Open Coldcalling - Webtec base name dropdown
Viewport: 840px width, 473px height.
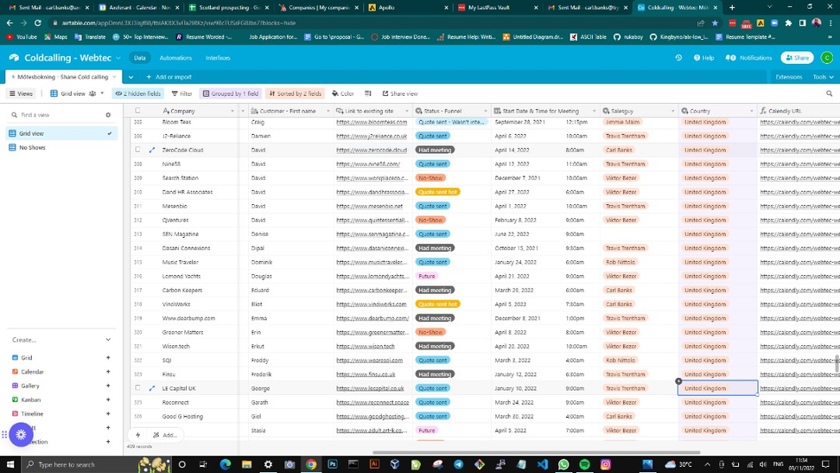[x=118, y=58]
